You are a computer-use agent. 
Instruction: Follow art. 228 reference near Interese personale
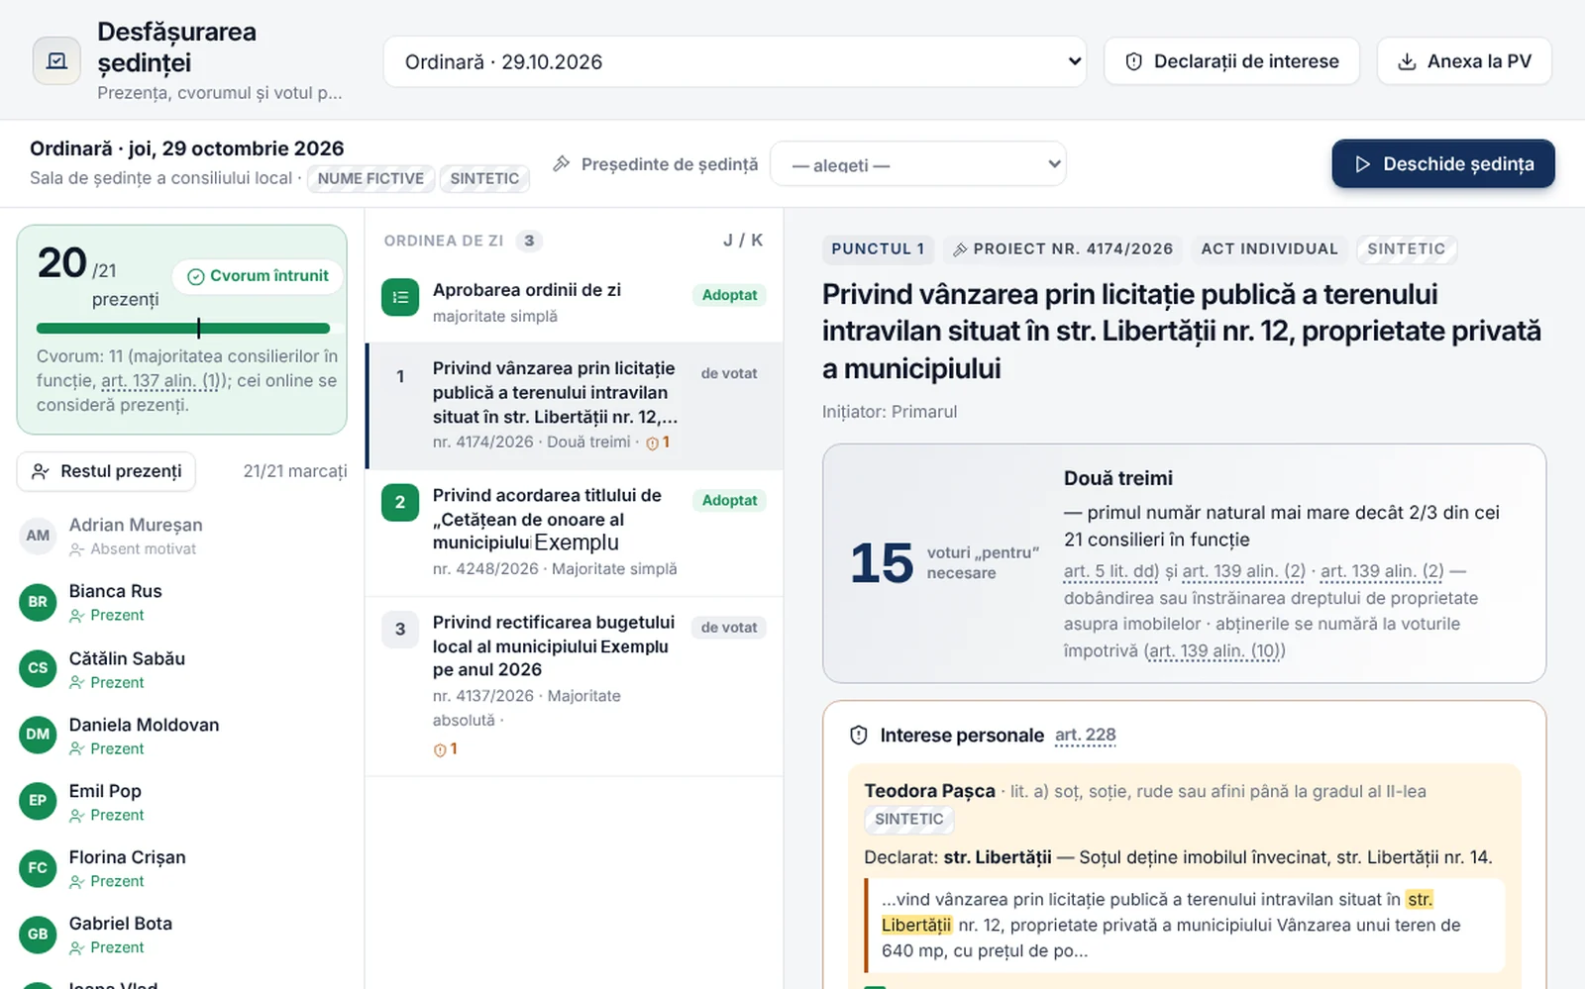coord(1086,735)
